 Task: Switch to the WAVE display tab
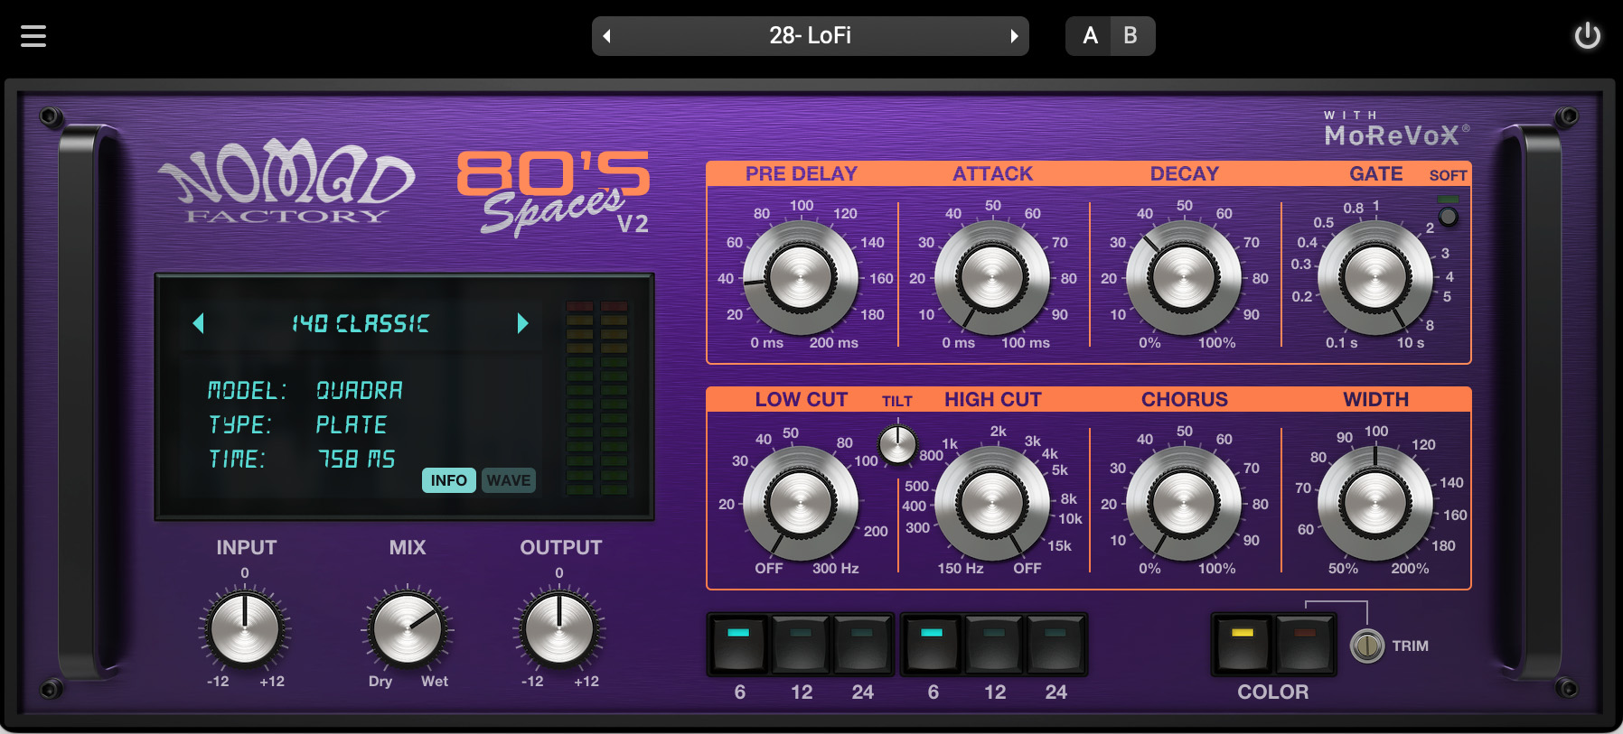[x=509, y=480]
